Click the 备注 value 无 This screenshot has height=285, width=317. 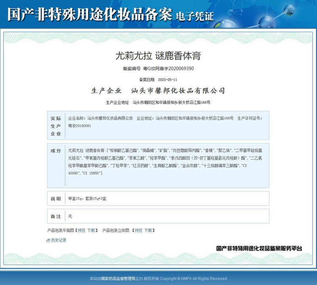click(x=70, y=216)
